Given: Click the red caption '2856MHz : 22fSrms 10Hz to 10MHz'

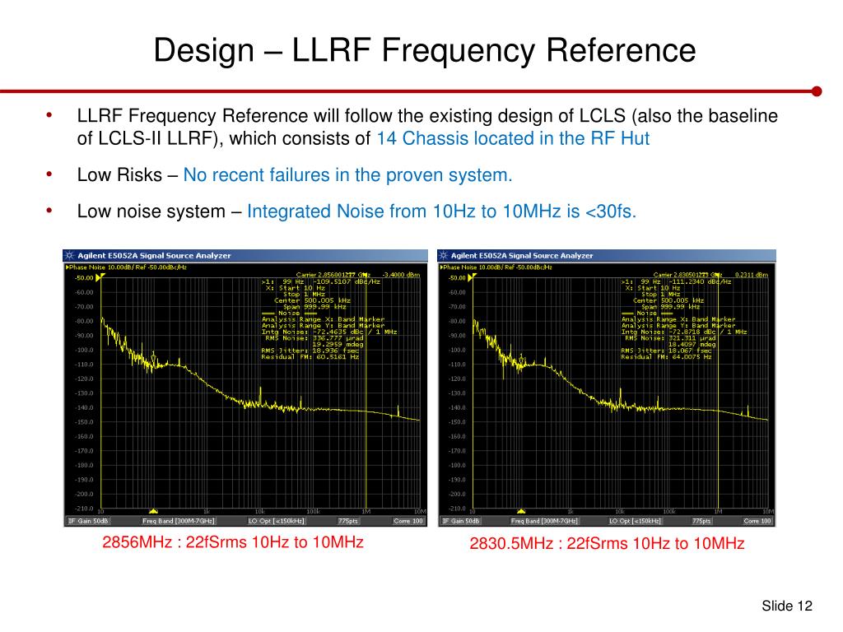Looking at the screenshot, I should (x=233, y=541).
